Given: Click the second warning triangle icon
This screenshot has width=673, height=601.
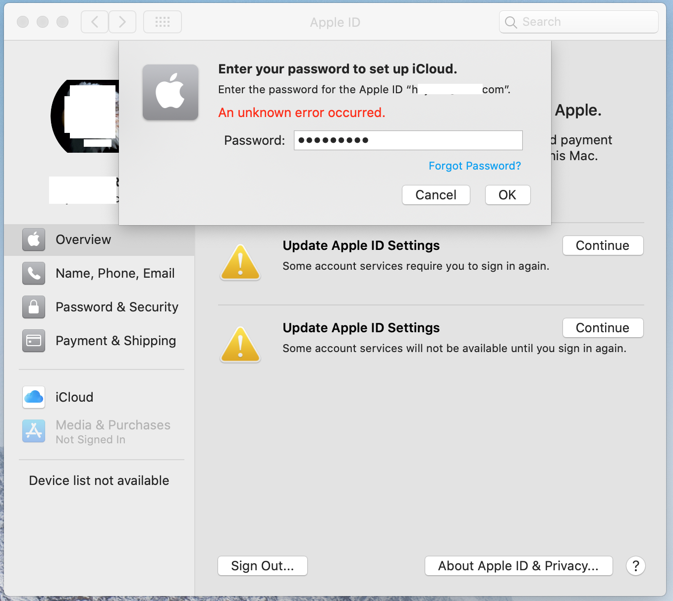Looking at the screenshot, I should (240, 344).
